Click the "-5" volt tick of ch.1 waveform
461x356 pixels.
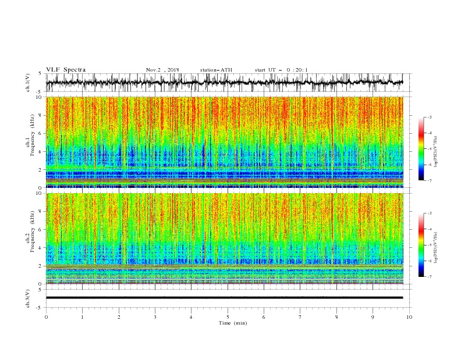(x=39, y=92)
